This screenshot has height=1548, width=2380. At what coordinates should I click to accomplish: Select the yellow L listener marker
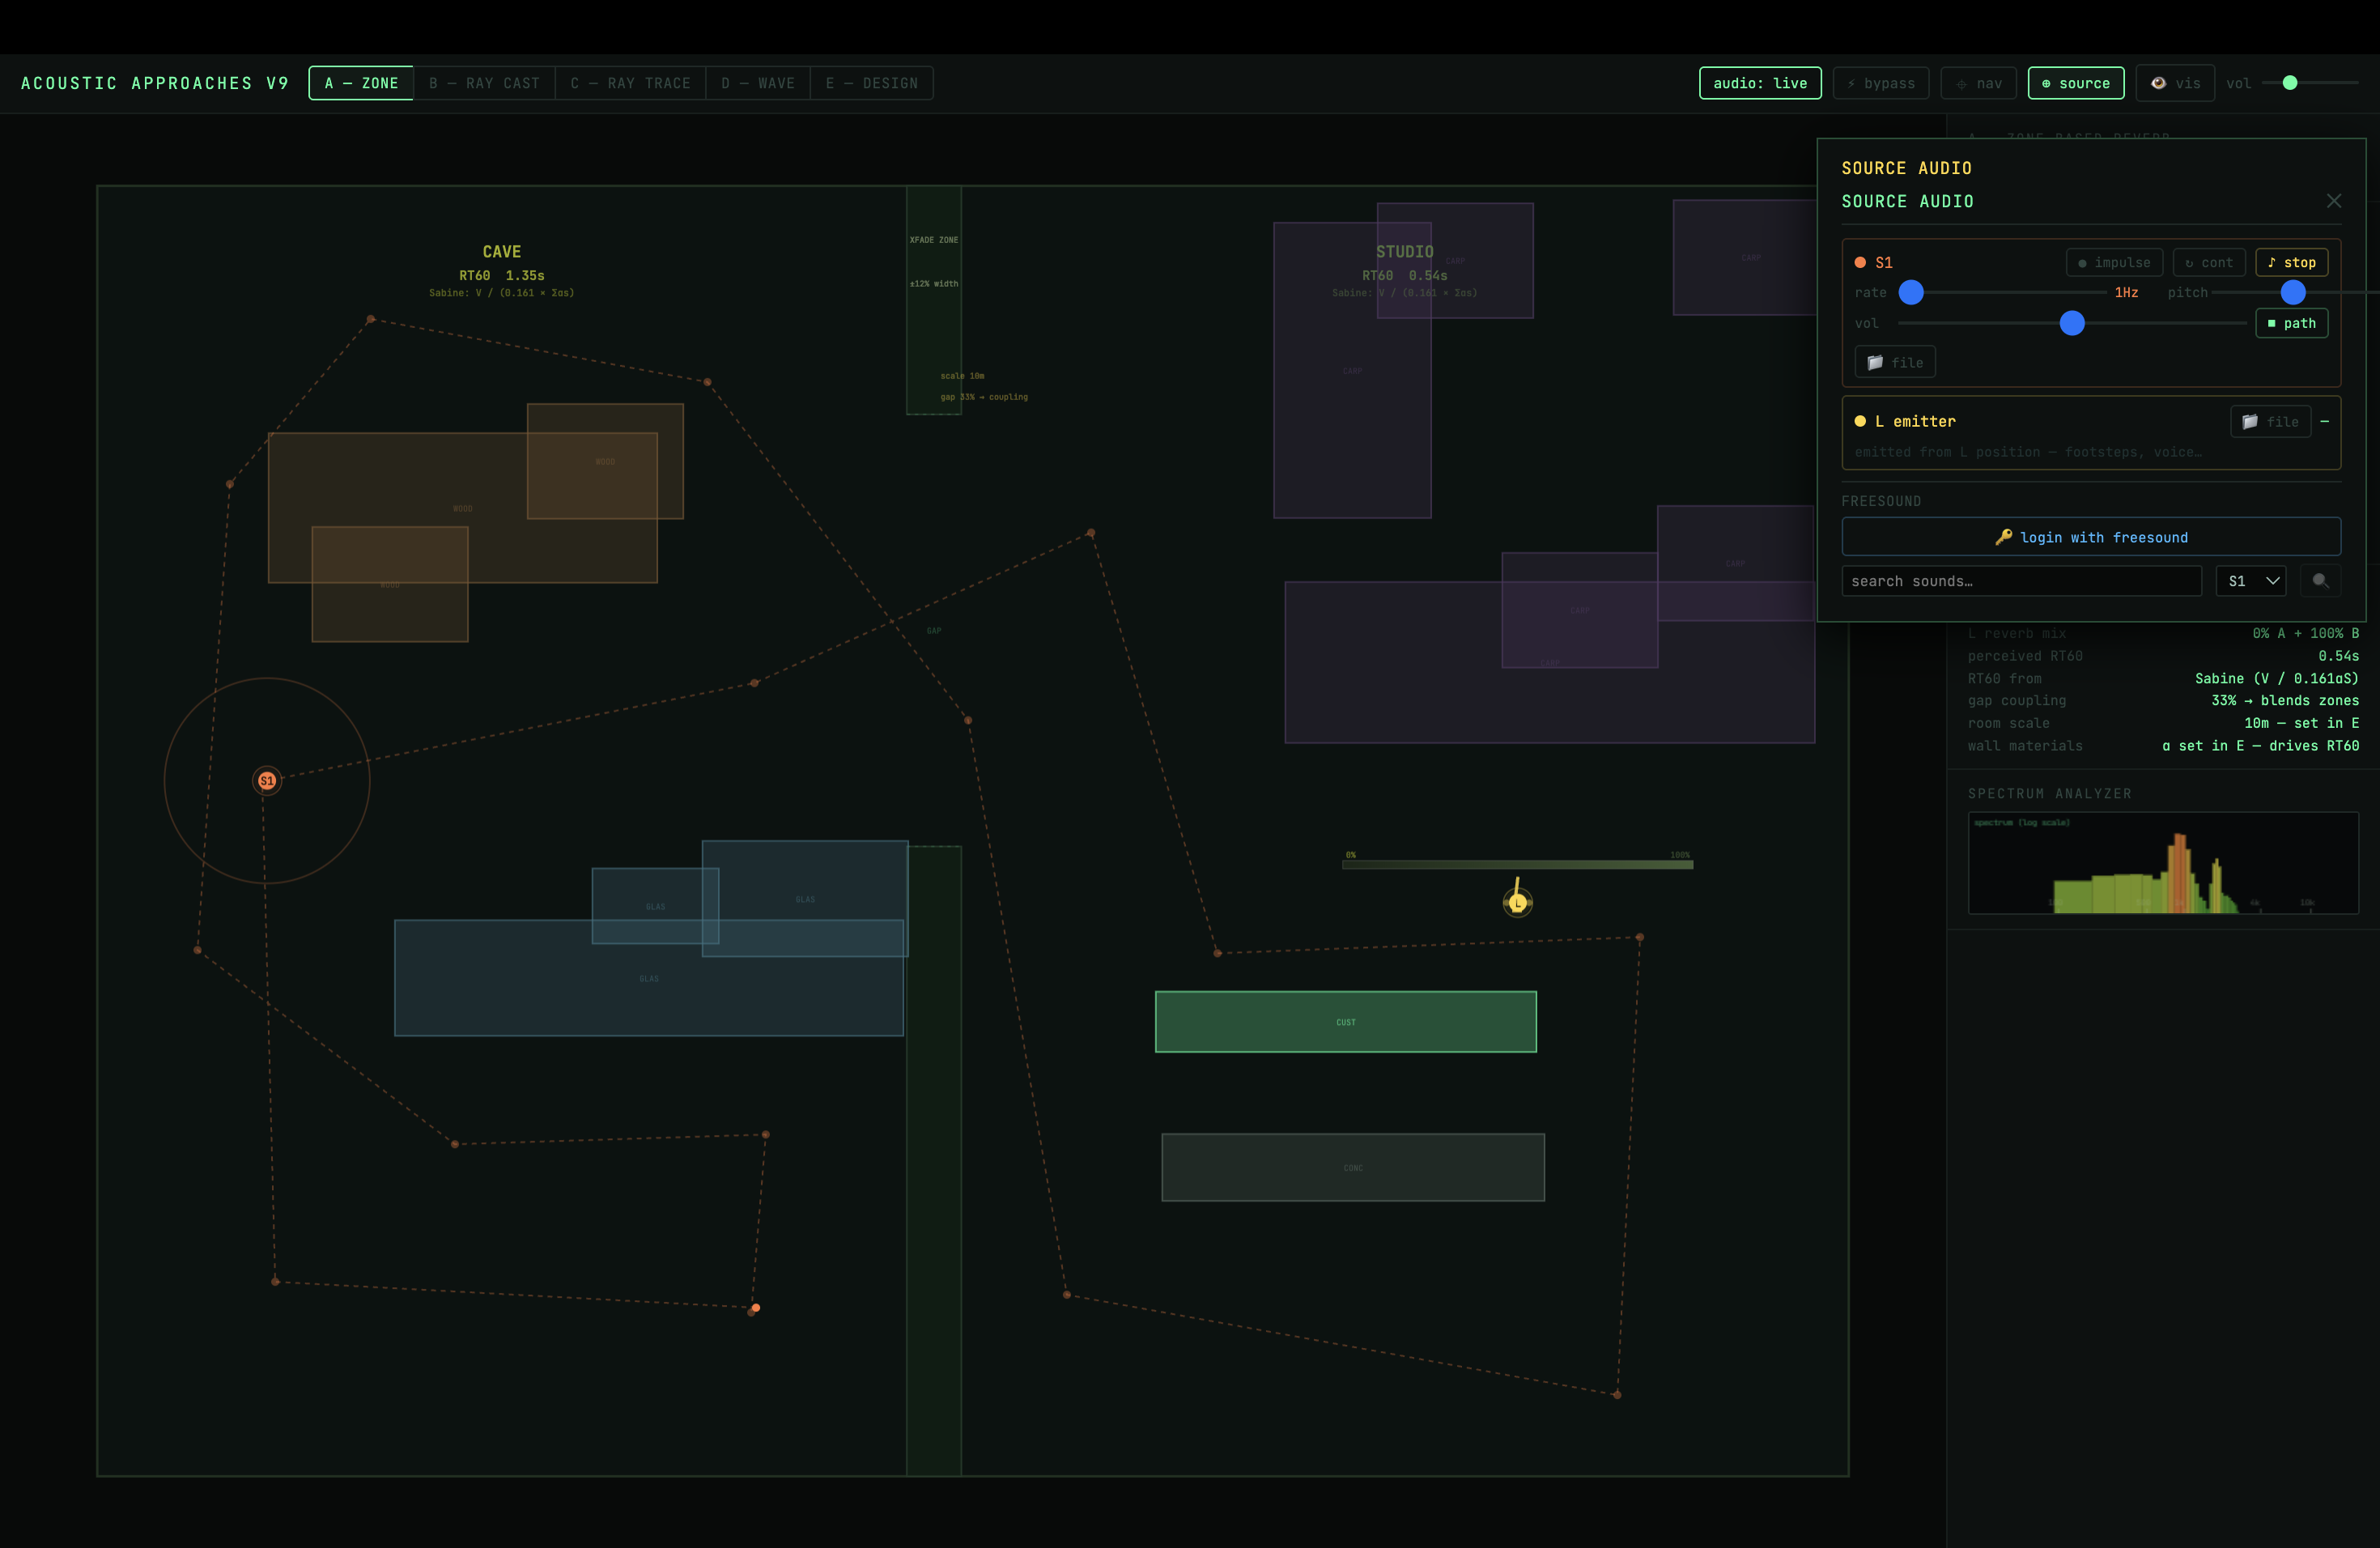1517,903
